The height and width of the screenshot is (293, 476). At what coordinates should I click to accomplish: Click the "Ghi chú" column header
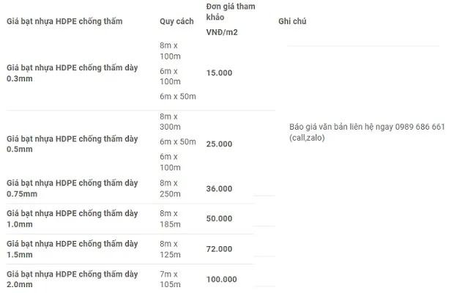pyautogui.click(x=292, y=21)
